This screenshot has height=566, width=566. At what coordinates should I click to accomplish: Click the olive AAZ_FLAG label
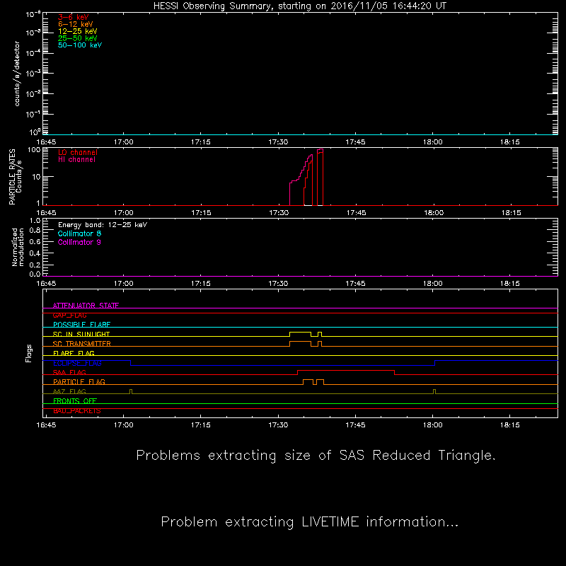click(x=69, y=392)
